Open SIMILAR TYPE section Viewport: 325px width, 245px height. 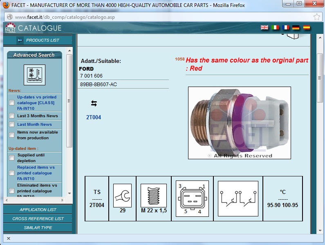pyautogui.click(x=38, y=227)
